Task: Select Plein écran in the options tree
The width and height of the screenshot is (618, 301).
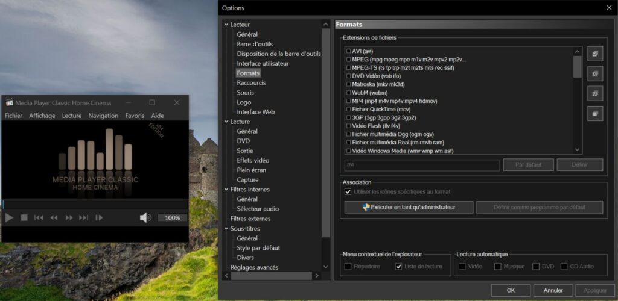Action: (x=252, y=170)
